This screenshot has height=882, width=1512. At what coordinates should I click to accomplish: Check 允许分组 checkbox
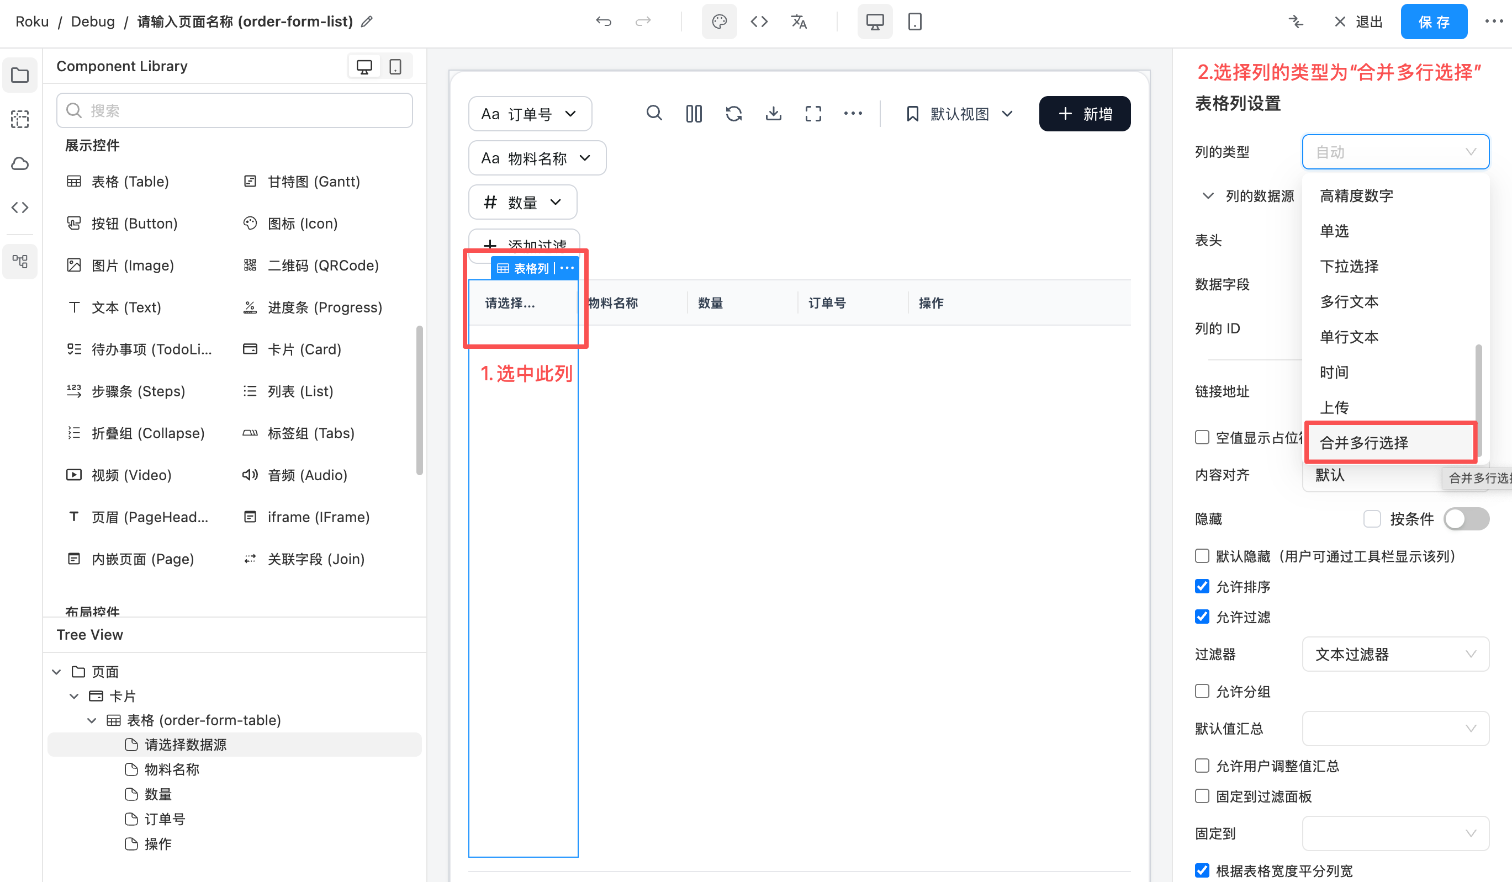pos(1202,692)
